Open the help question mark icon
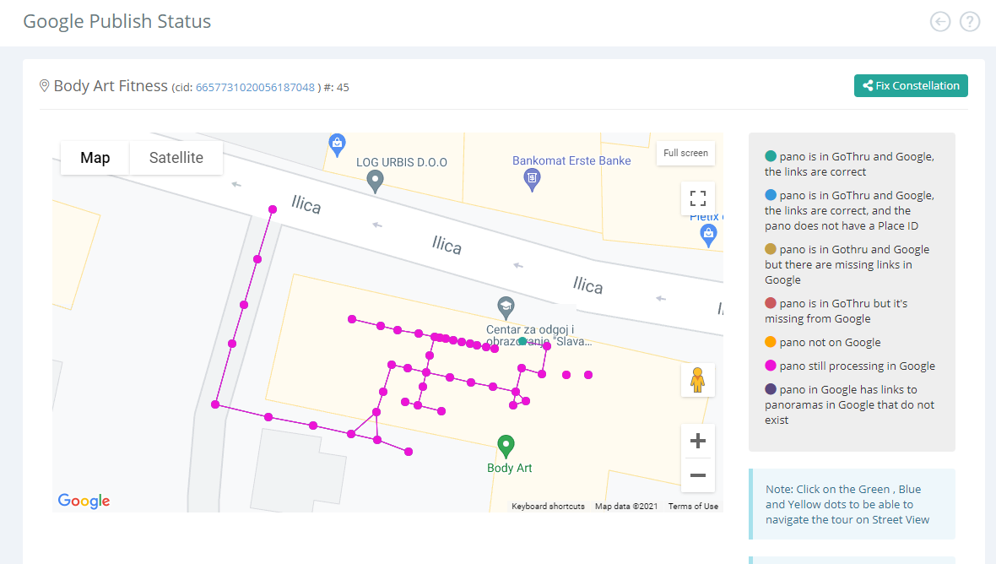Screen dimensions: 996x564 [969, 22]
